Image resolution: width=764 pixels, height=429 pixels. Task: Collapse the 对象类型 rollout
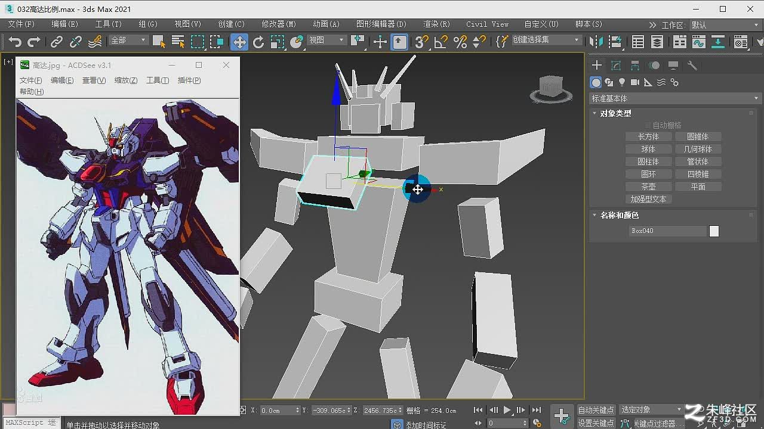pyautogui.click(x=615, y=113)
